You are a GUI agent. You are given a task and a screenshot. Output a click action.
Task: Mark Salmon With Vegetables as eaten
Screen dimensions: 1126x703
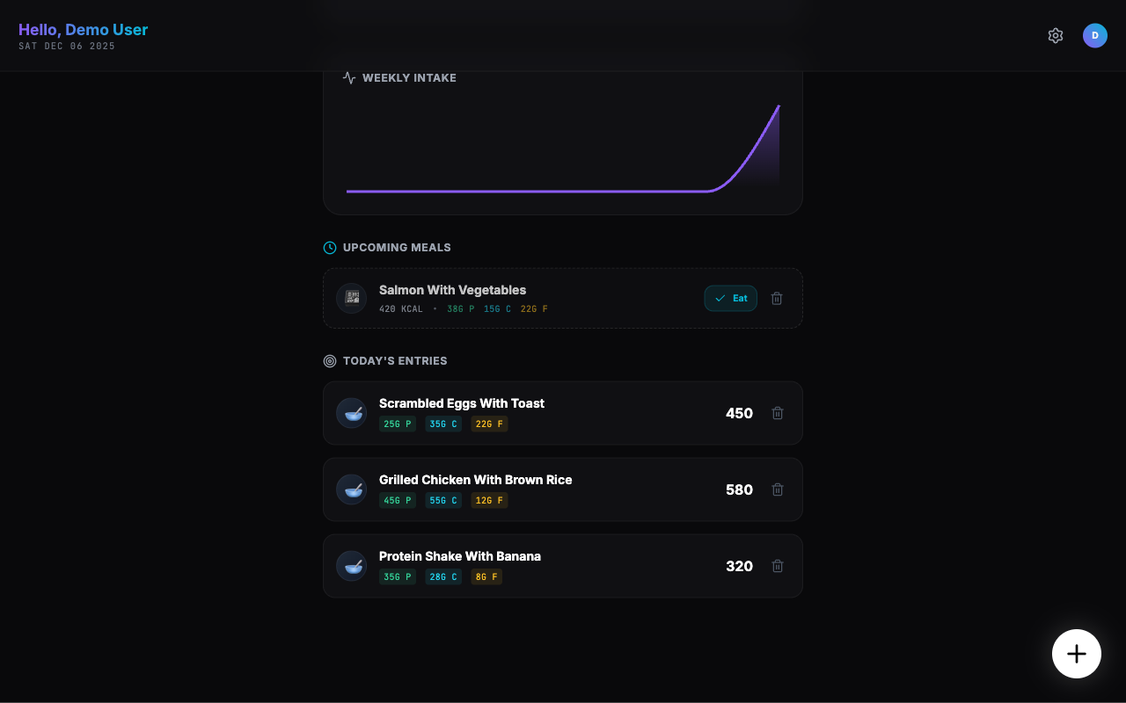(730, 298)
